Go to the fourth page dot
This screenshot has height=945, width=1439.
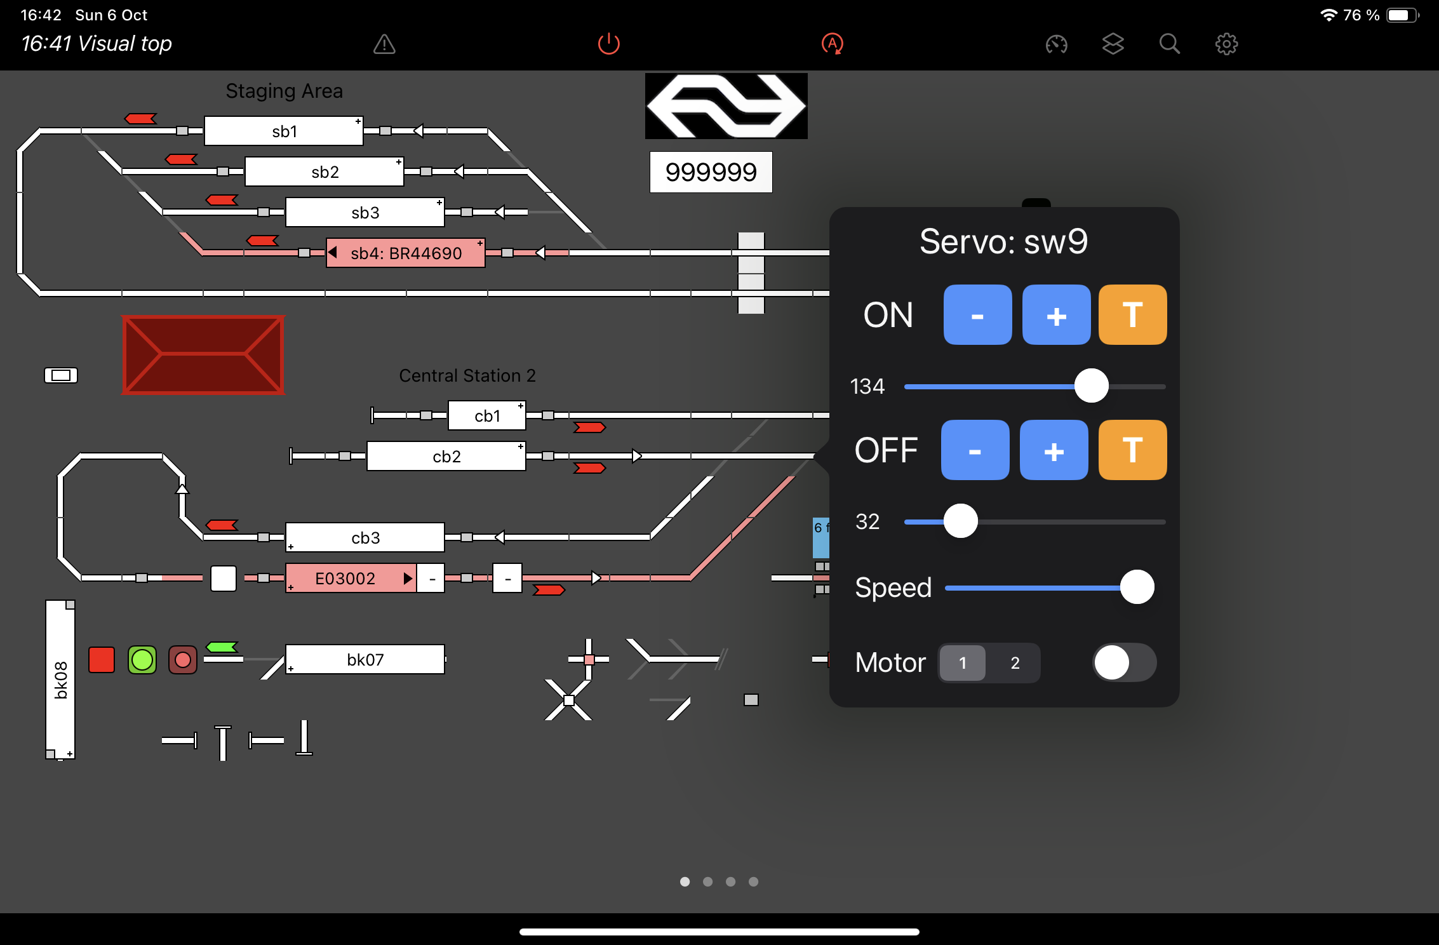[x=753, y=881]
